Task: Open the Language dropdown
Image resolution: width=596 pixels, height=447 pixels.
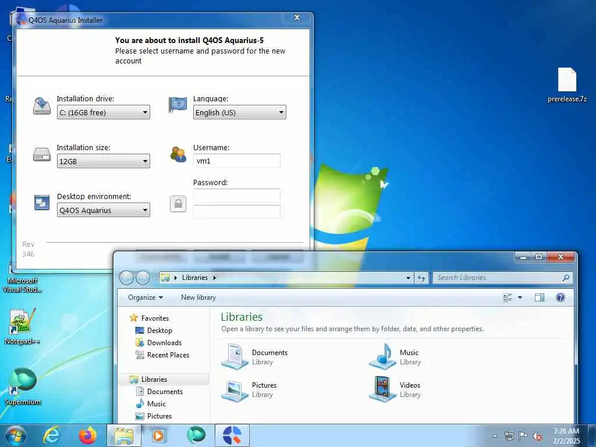Action: click(239, 112)
